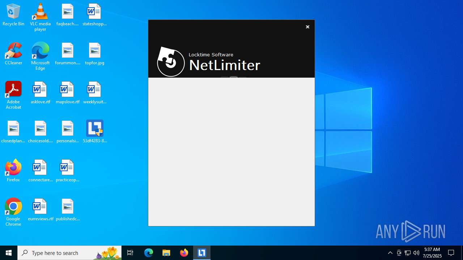Launch Firefox from the taskbar
Viewport: 463px width, 260px height.
pyautogui.click(x=184, y=253)
